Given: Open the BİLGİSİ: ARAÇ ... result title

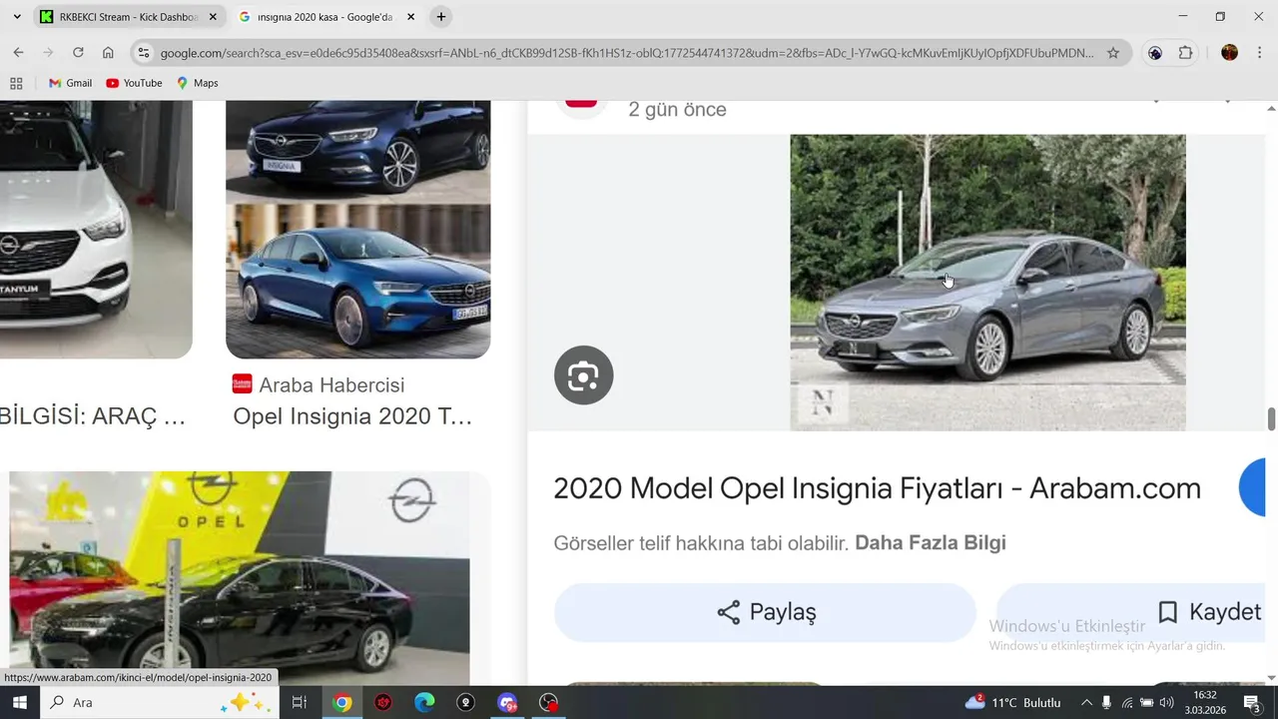Looking at the screenshot, I should pyautogui.click(x=93, y=416).
